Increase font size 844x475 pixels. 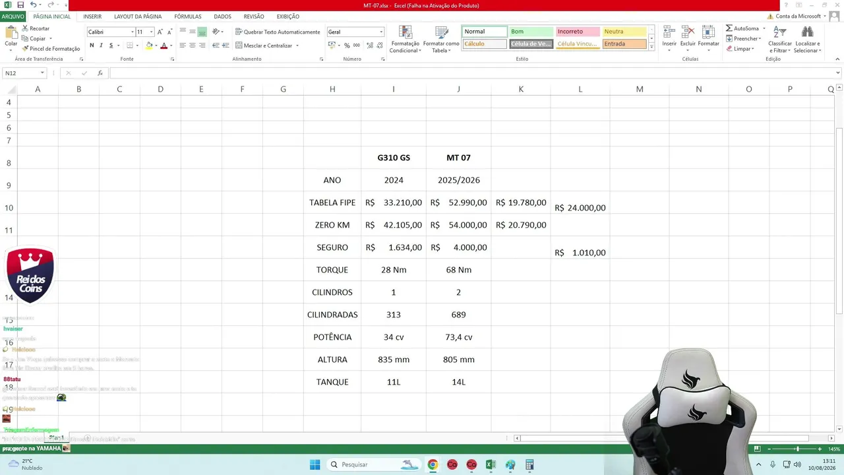[160, 32]
